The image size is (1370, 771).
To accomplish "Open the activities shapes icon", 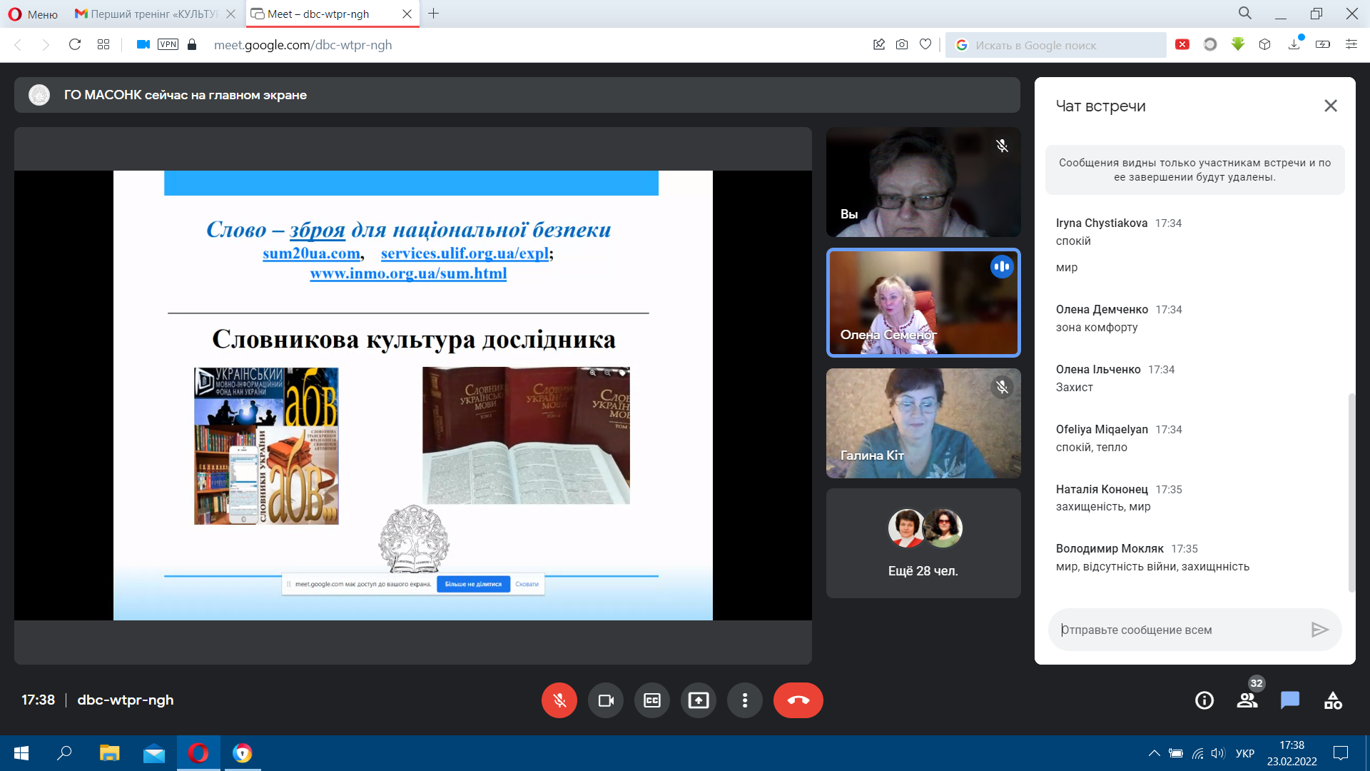I will point(1333,700).
